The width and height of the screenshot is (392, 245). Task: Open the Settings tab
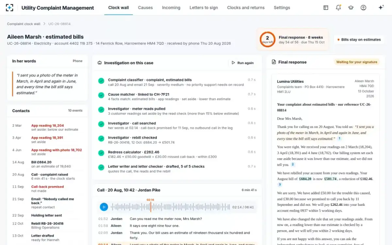(x=282, y=8)
